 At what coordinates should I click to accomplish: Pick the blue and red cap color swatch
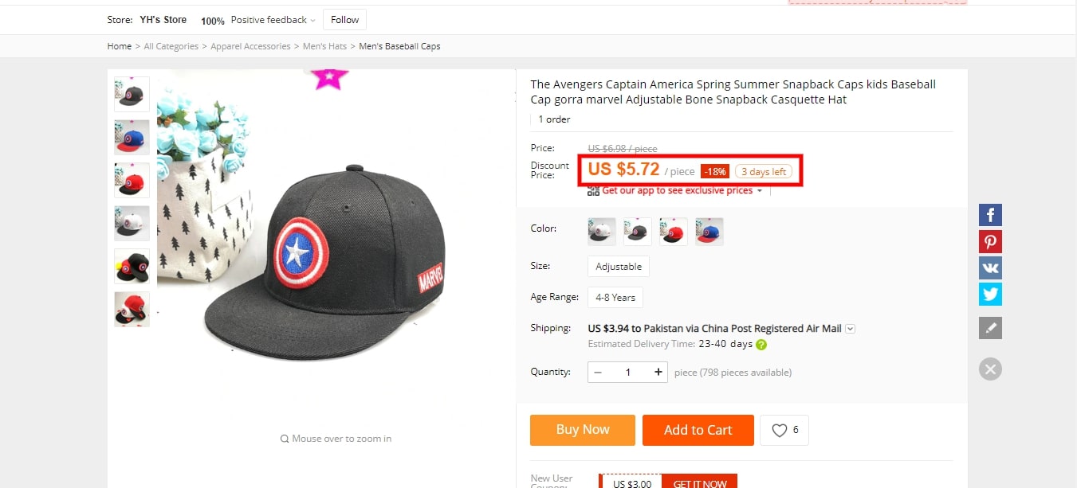point(709,231)
